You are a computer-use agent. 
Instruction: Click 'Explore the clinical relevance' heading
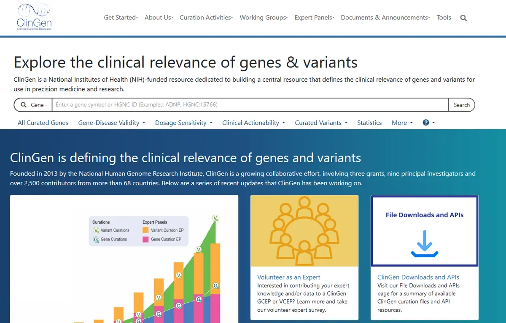pos(186,62)
